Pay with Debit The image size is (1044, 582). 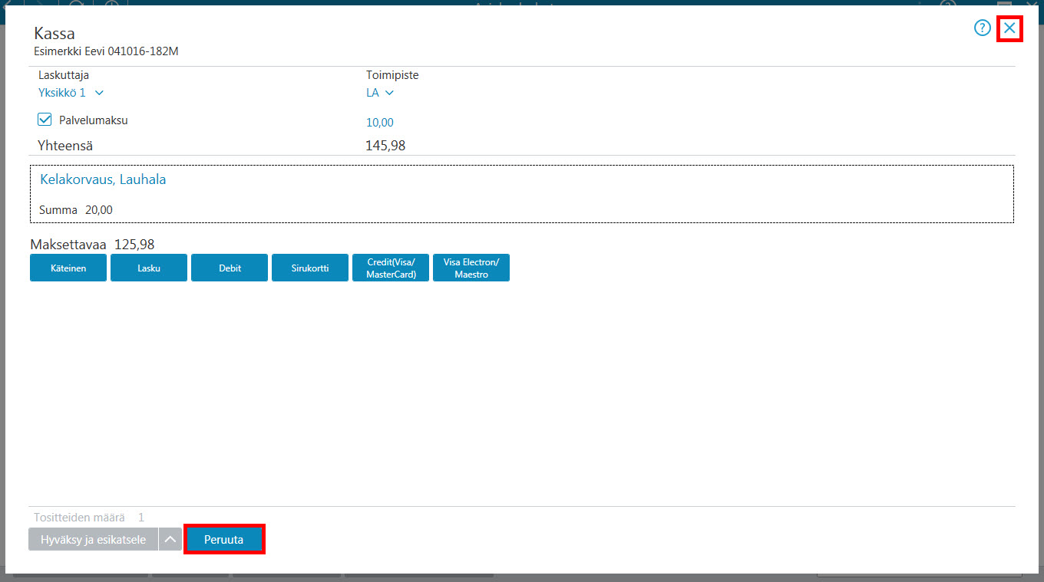pos(230,268)
